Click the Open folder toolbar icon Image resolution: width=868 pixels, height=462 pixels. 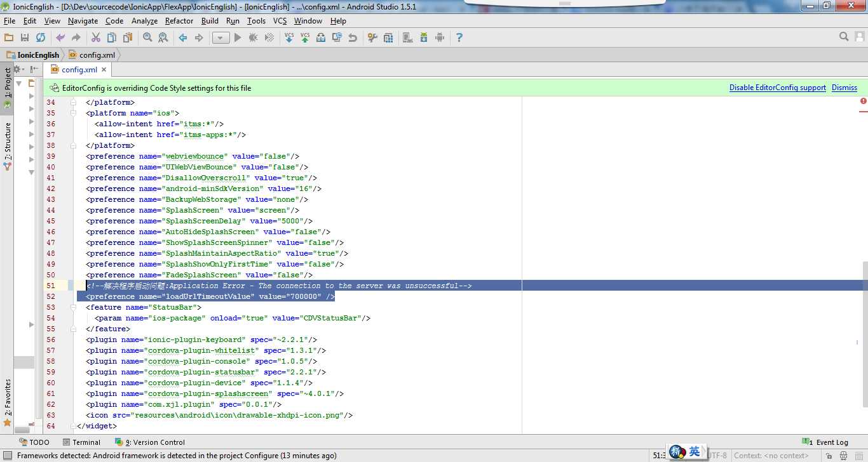tap(9, 38)
